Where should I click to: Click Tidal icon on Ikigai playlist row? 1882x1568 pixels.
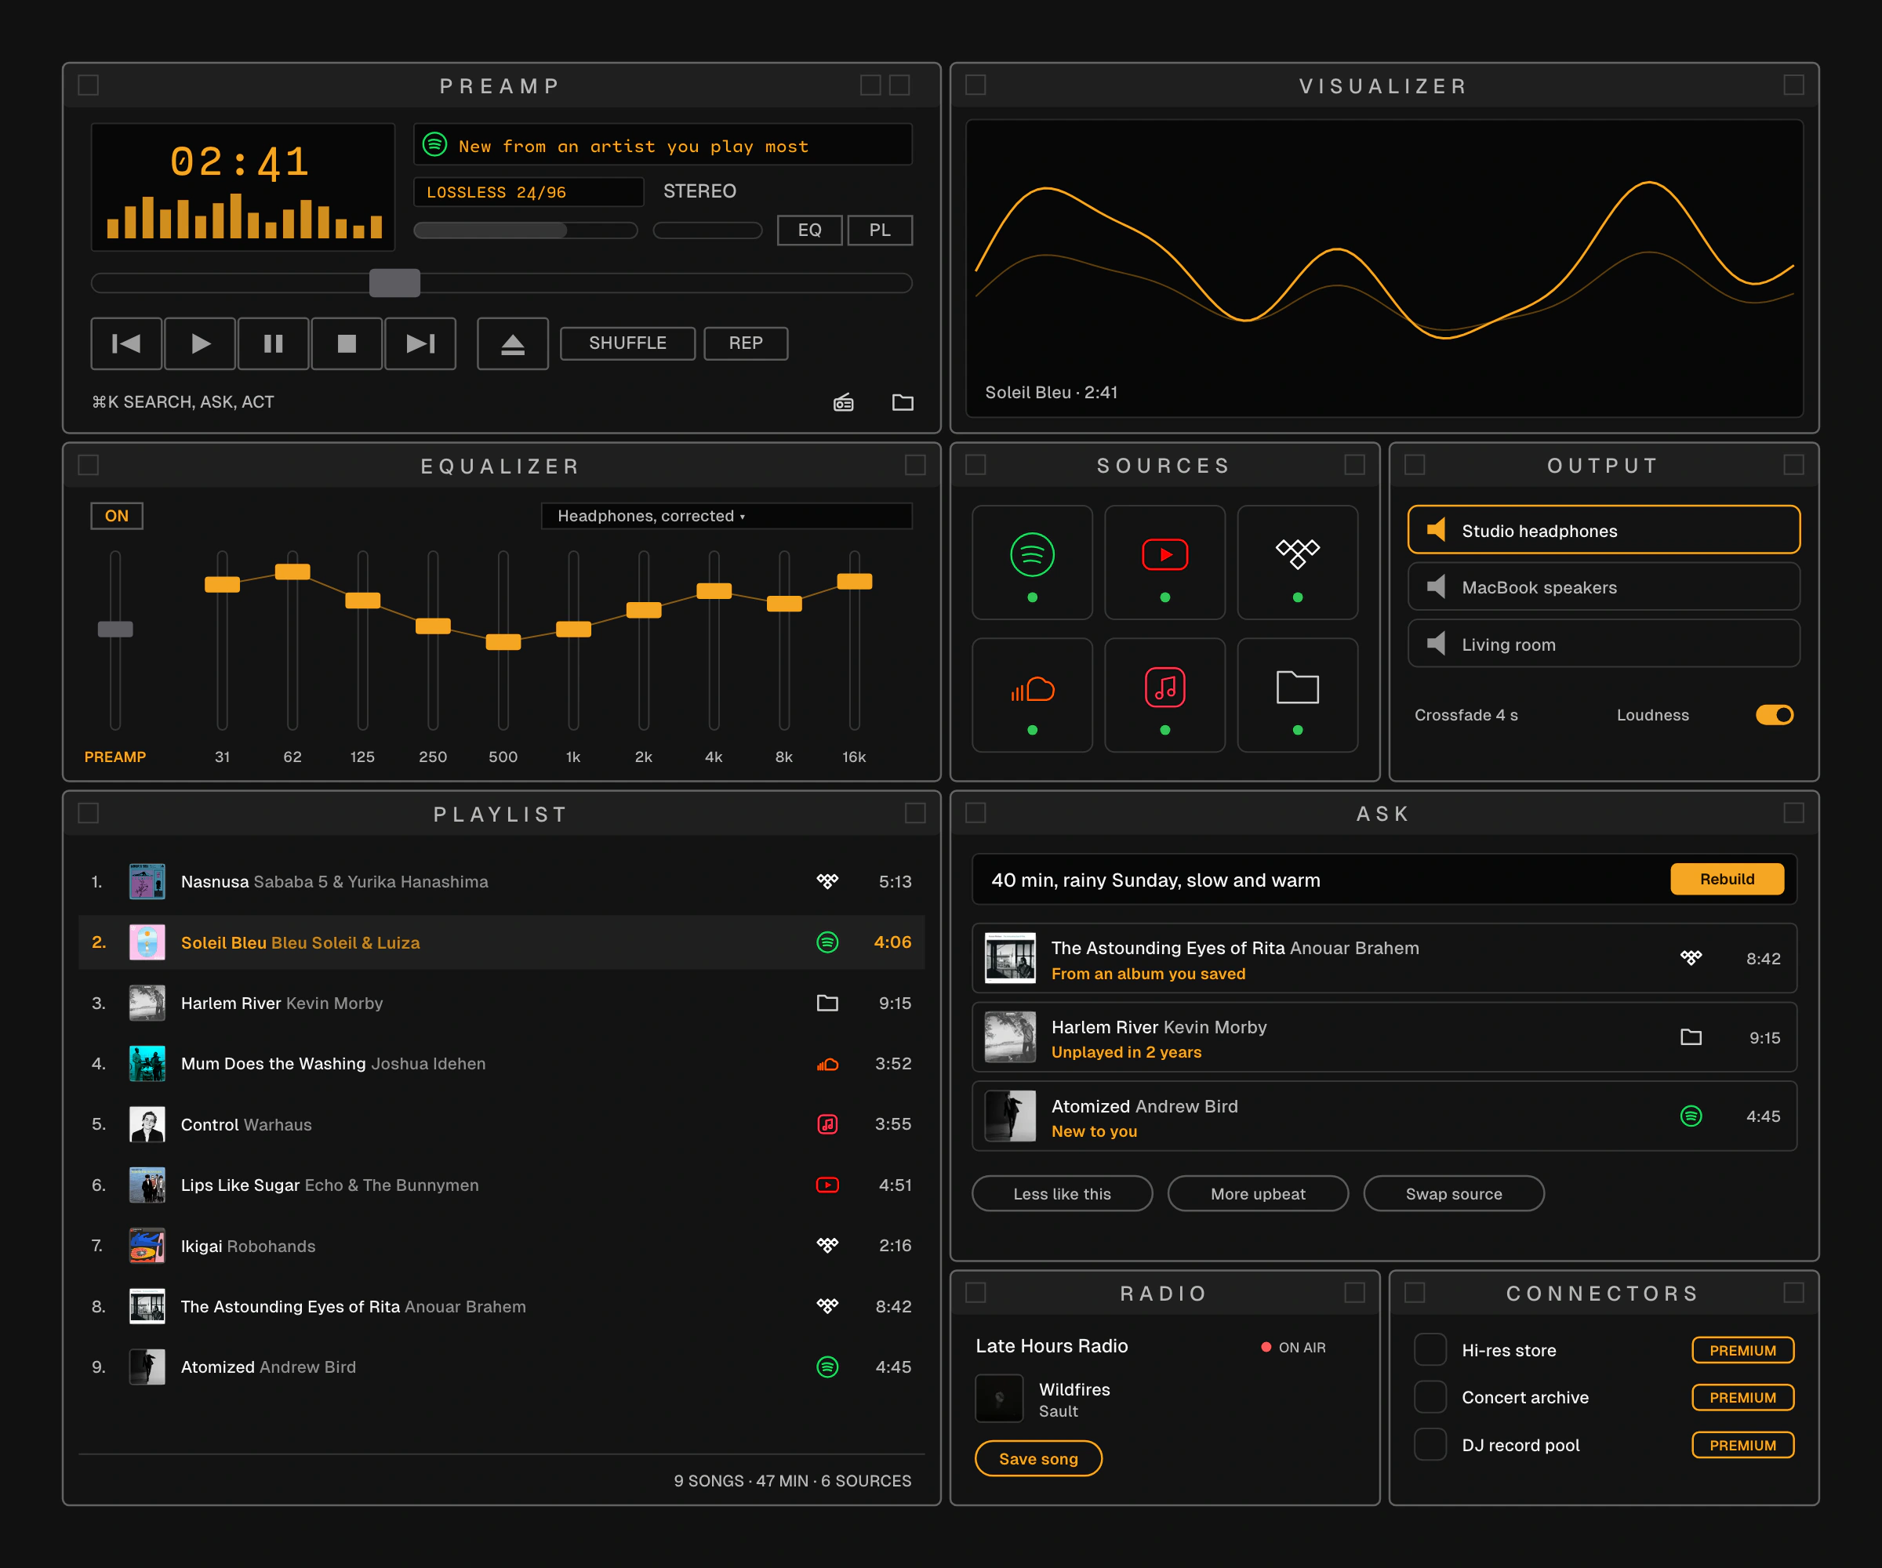[827, 1246]
